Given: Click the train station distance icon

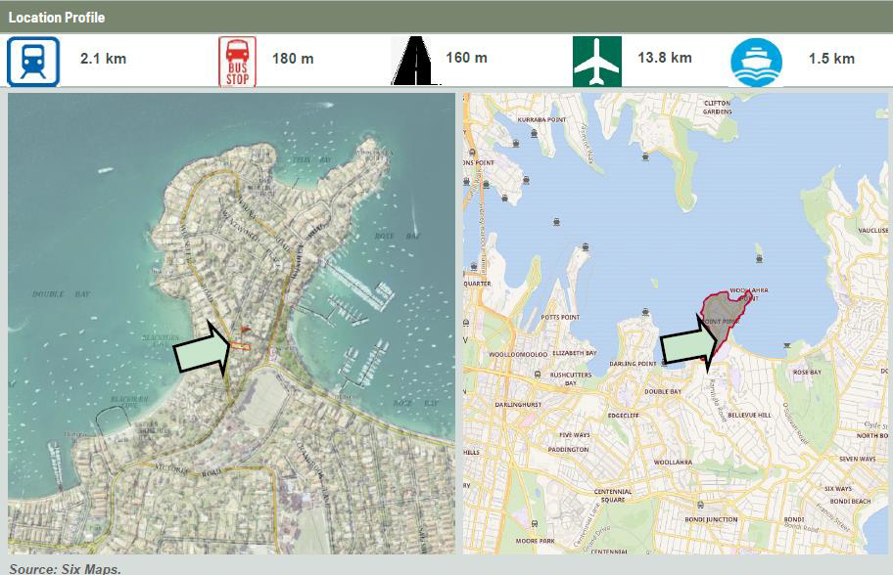Looking at the screenshot, I should [33, 62].
